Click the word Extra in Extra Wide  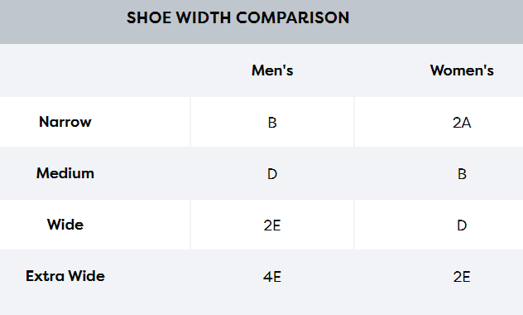[45, 276]
